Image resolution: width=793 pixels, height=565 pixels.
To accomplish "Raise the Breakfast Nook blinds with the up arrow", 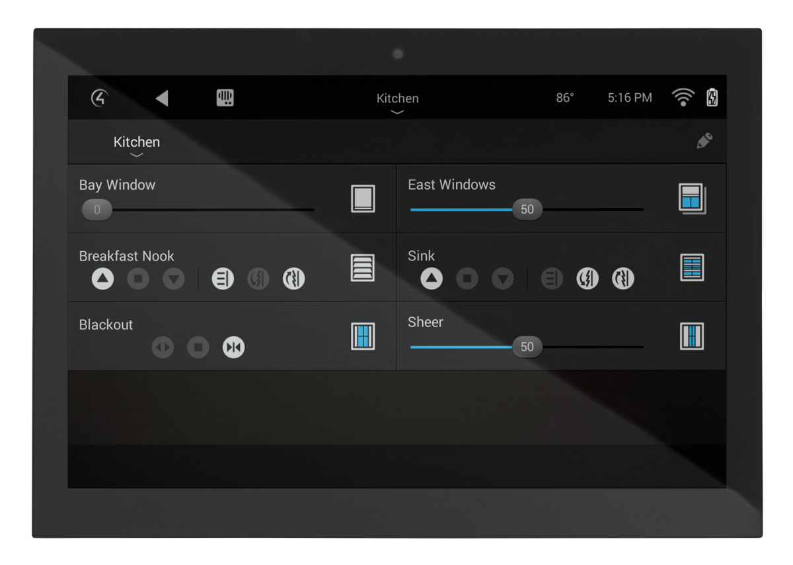I will 102,279.
